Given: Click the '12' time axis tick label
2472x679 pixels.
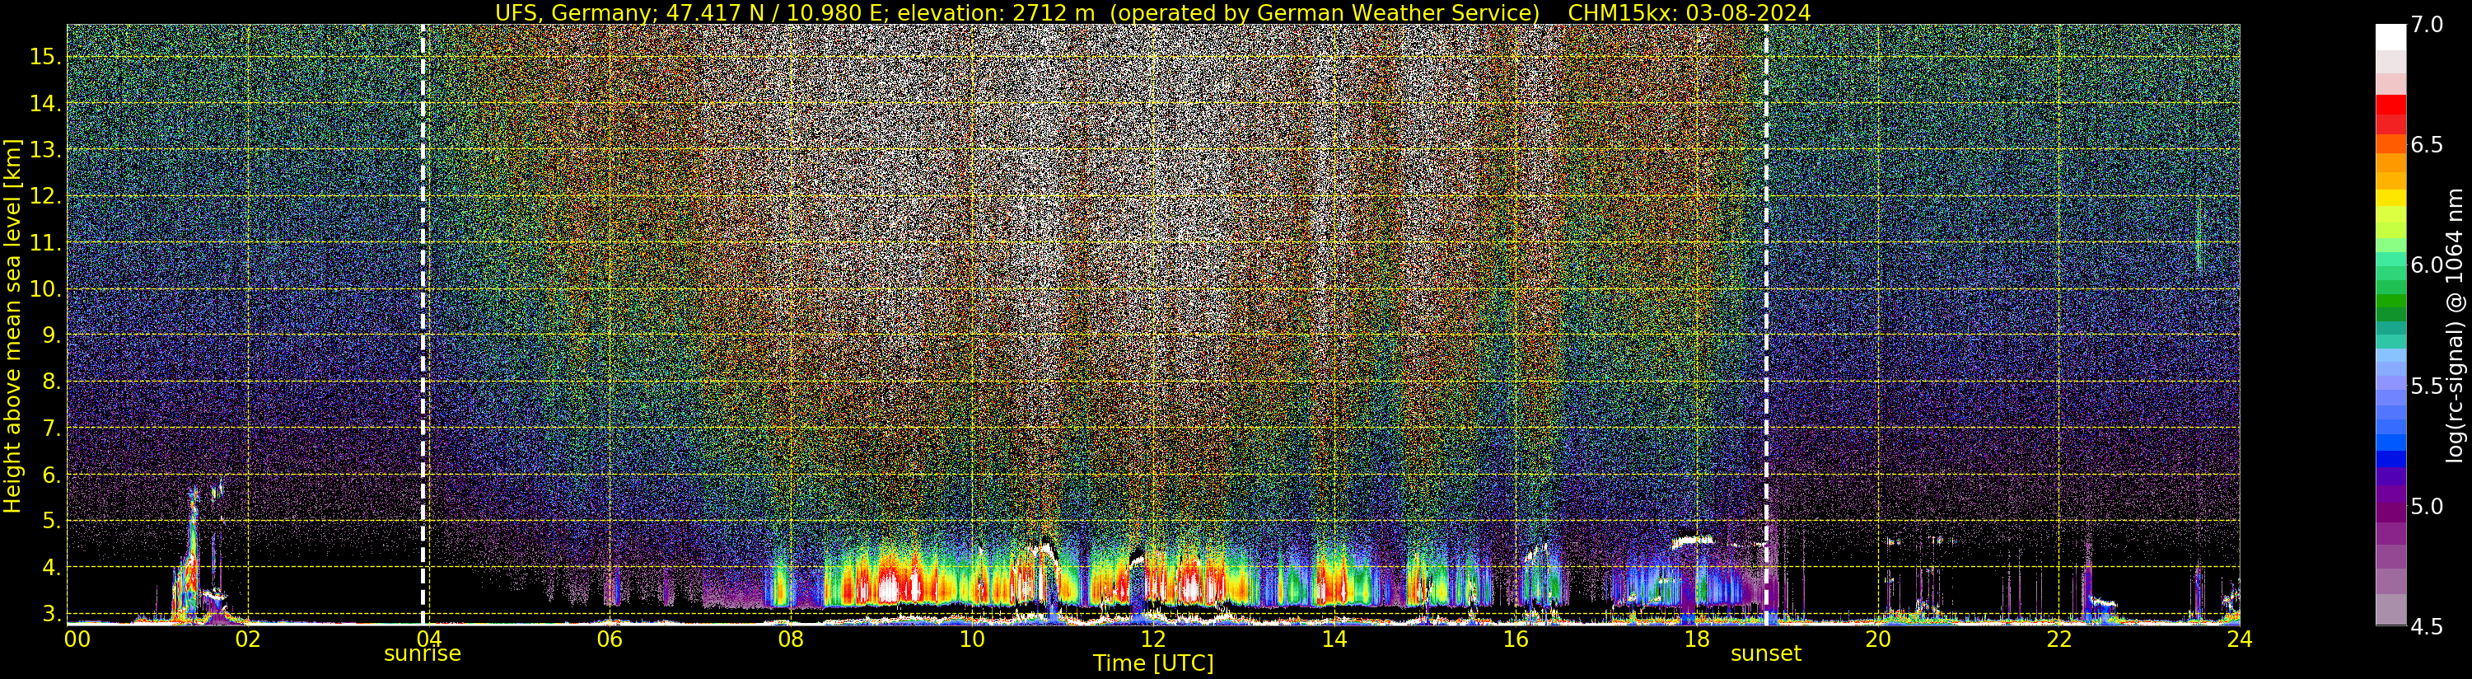Looking at the screenshot, I should pyautogui.click(x=1152, y=639).
